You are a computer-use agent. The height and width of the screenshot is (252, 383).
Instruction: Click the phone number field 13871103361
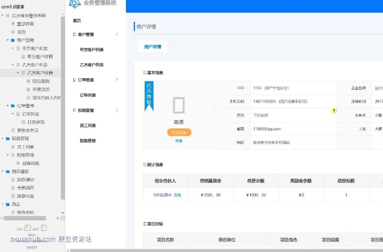tap(293, 101)
